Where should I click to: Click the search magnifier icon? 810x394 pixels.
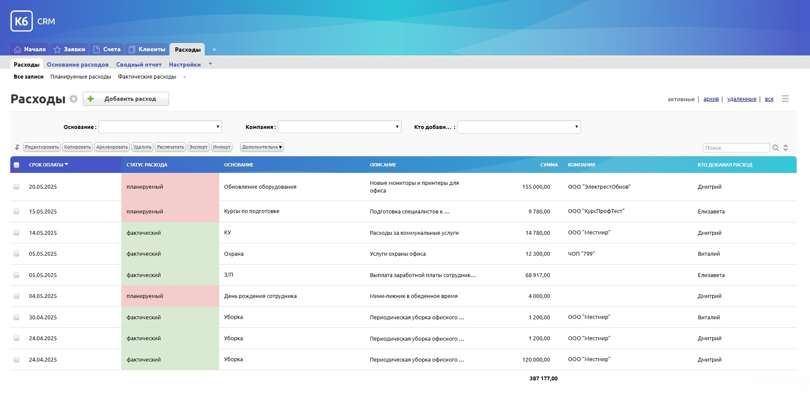[x=776, y=148]
